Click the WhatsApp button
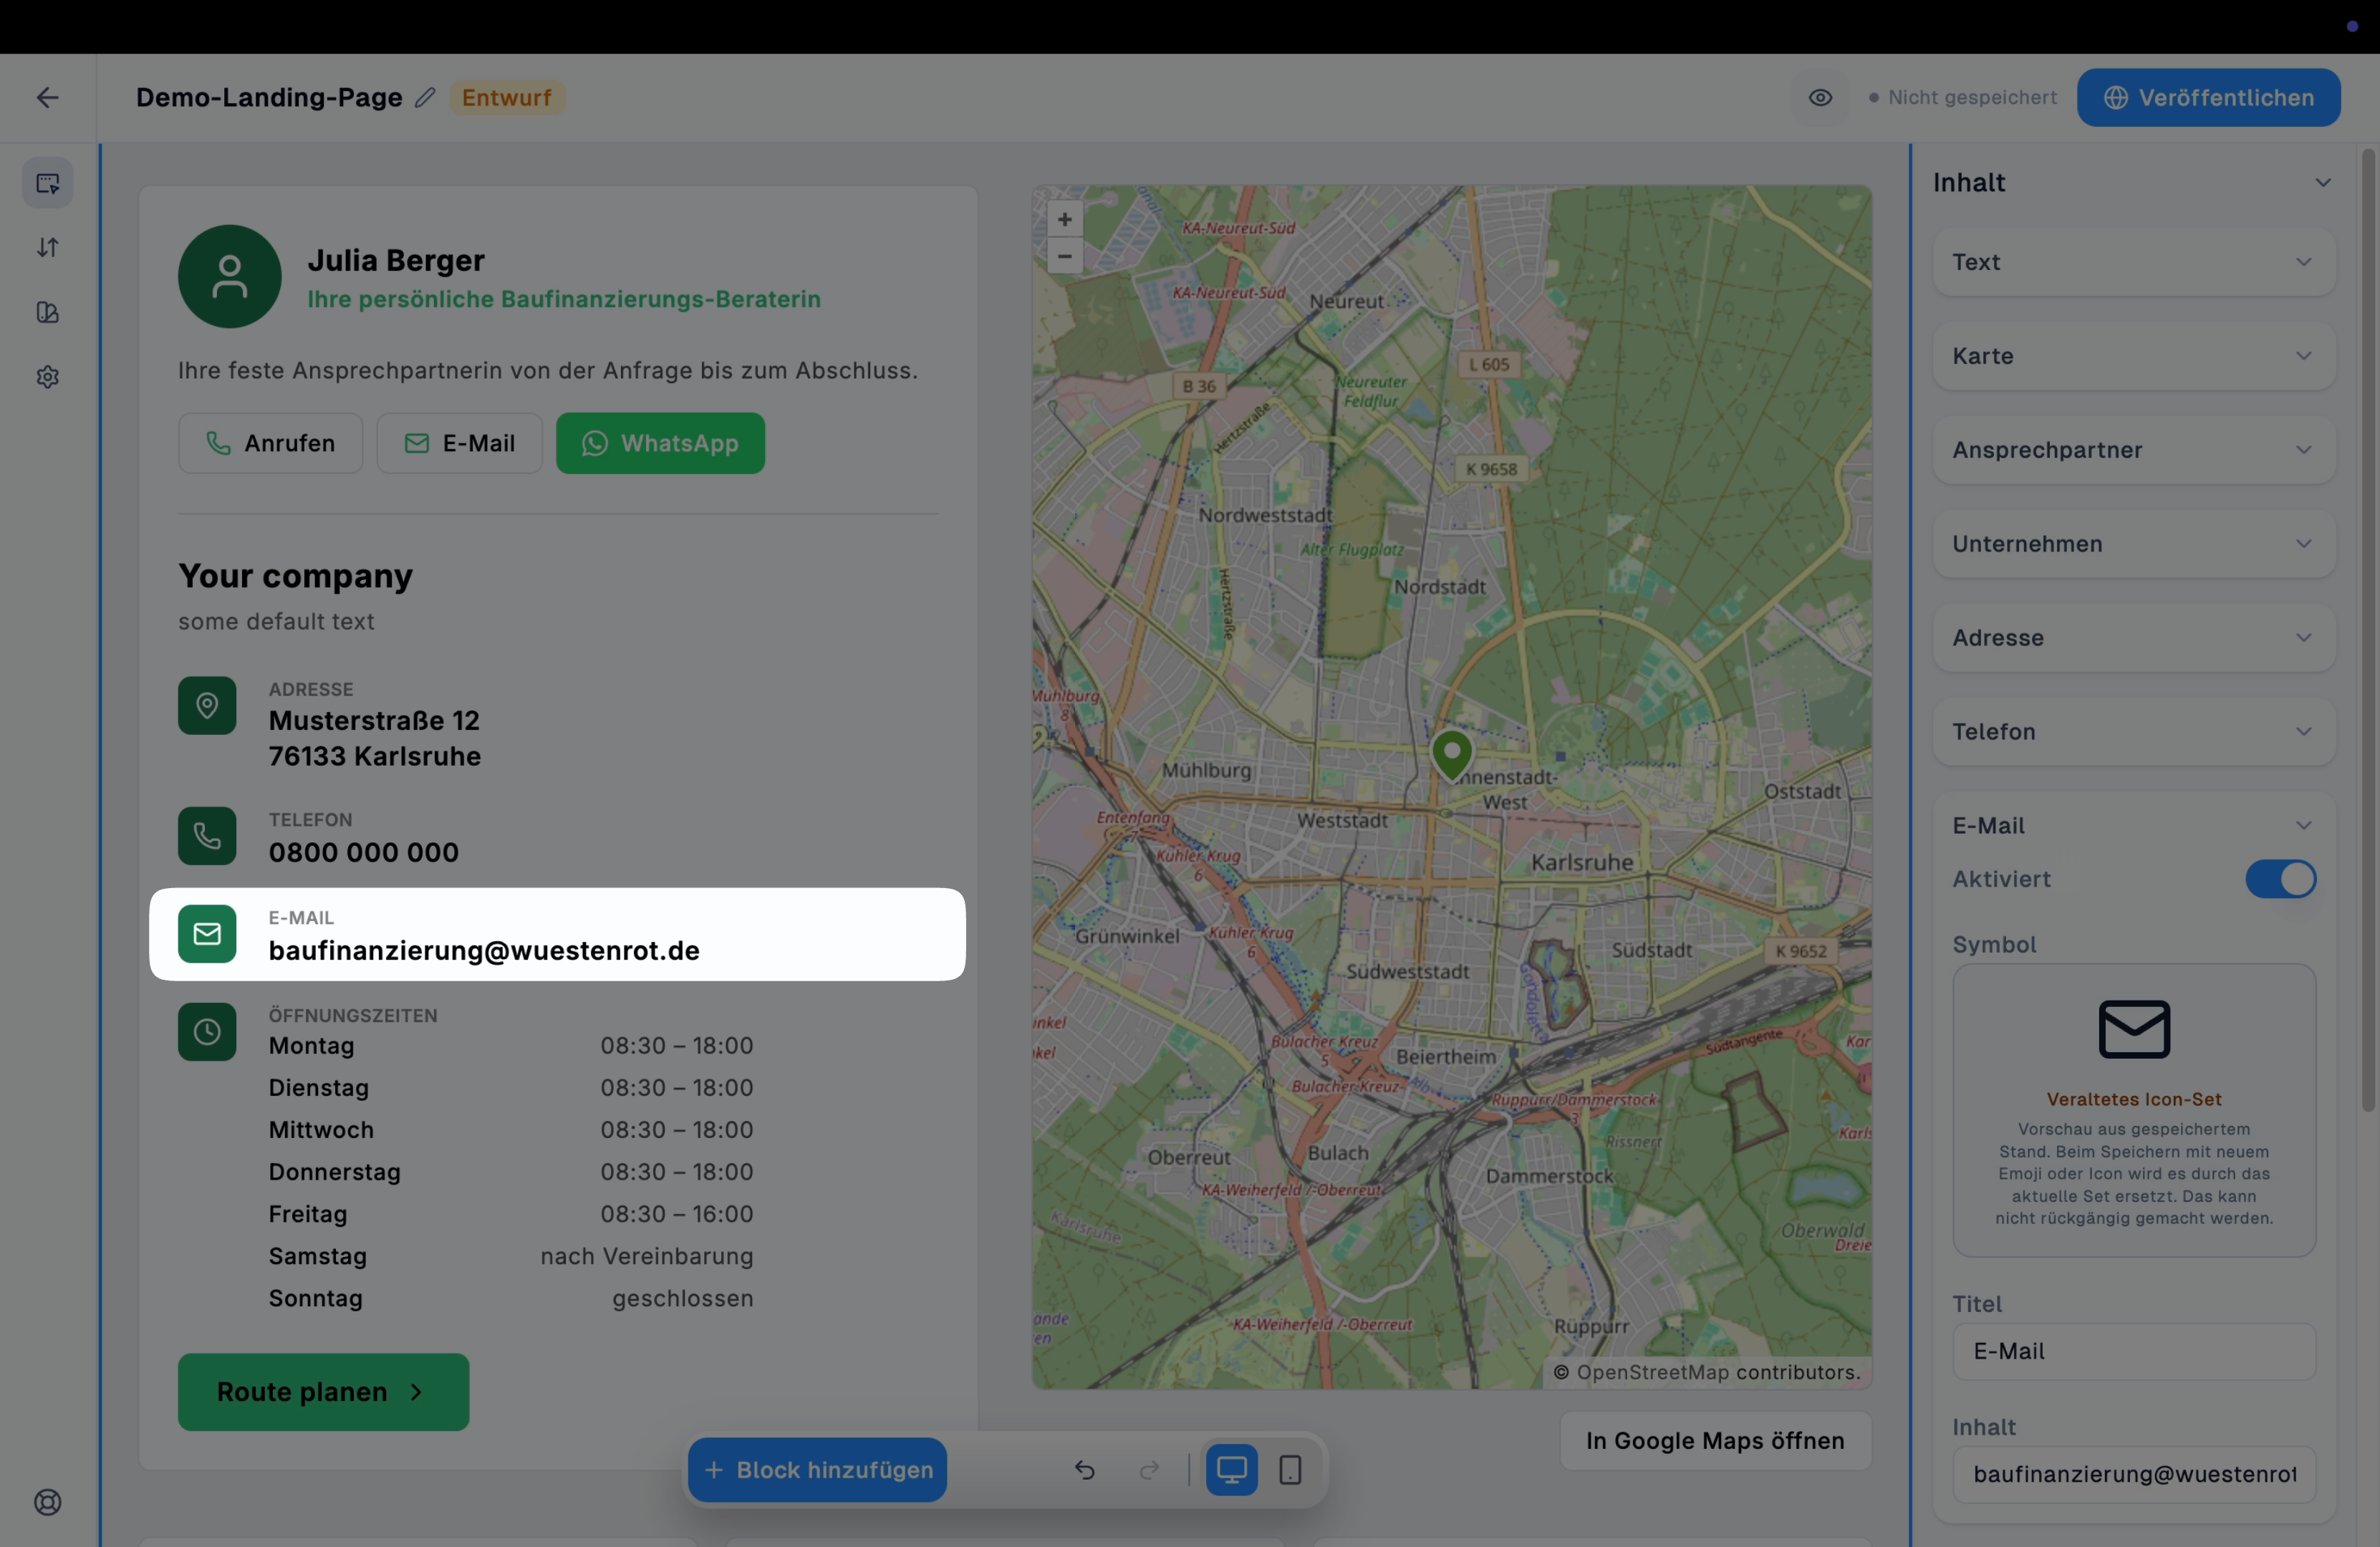This screenshot has height=1547, width=2380. pyautogui.click(x=660, y=443)
